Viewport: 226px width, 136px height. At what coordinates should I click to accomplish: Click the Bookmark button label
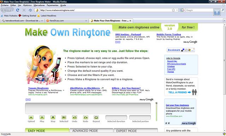(x=174, y=50)
